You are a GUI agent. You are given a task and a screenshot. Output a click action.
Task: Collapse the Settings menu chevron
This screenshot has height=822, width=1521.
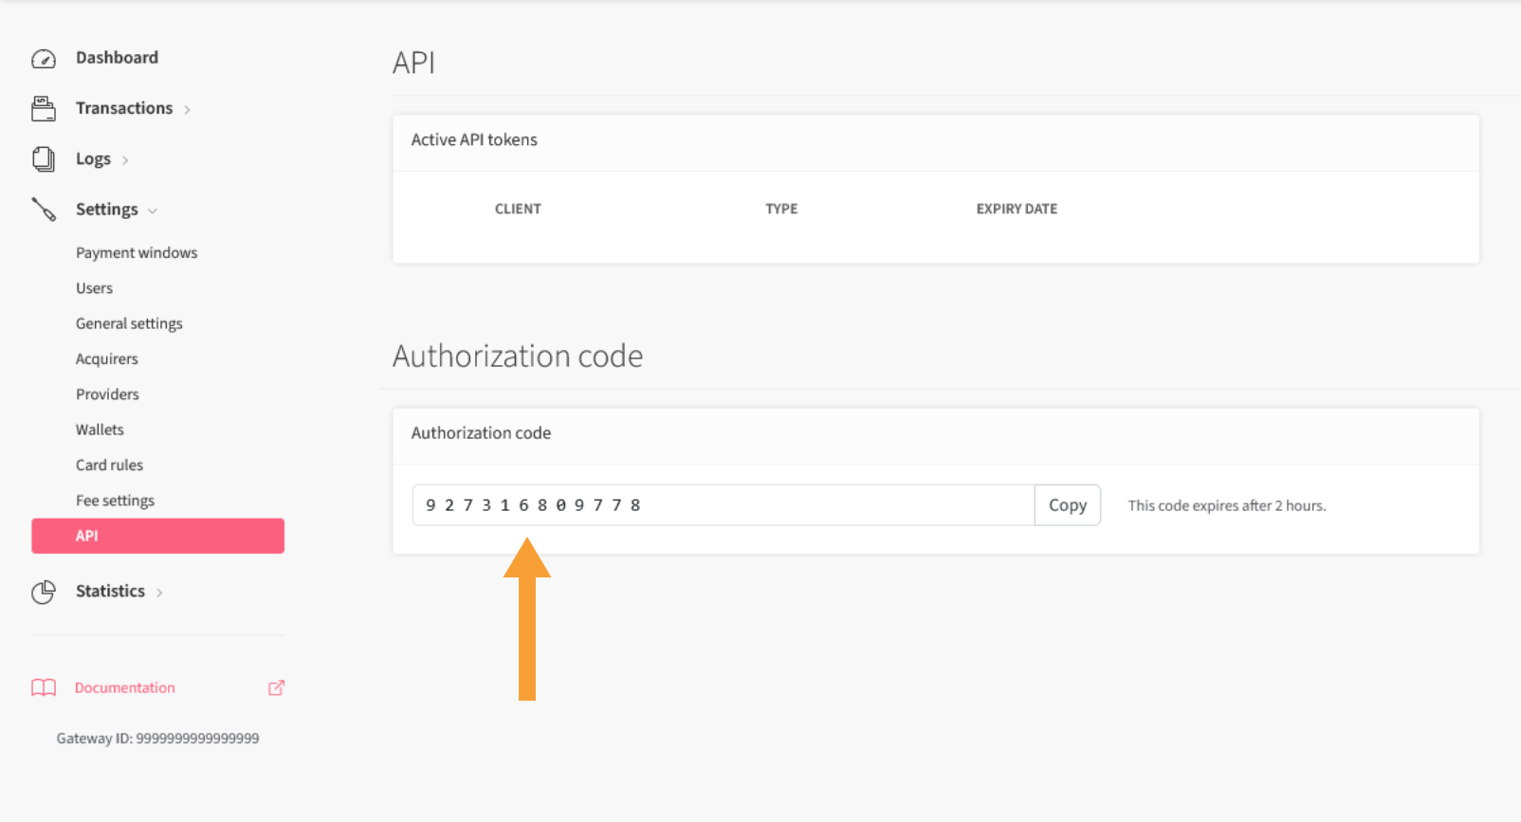tap(153, 210)
